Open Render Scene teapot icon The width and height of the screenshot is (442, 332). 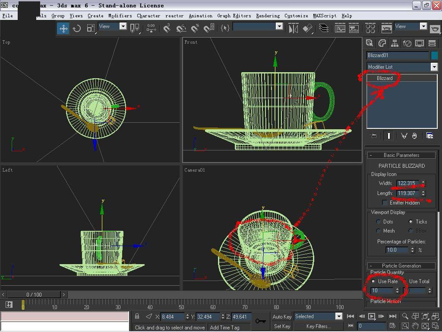tap(386, 28)
